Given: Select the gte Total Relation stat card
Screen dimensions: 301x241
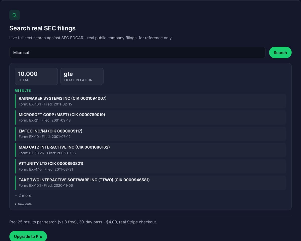Looking at the screenshot, I should coord(82,76).
